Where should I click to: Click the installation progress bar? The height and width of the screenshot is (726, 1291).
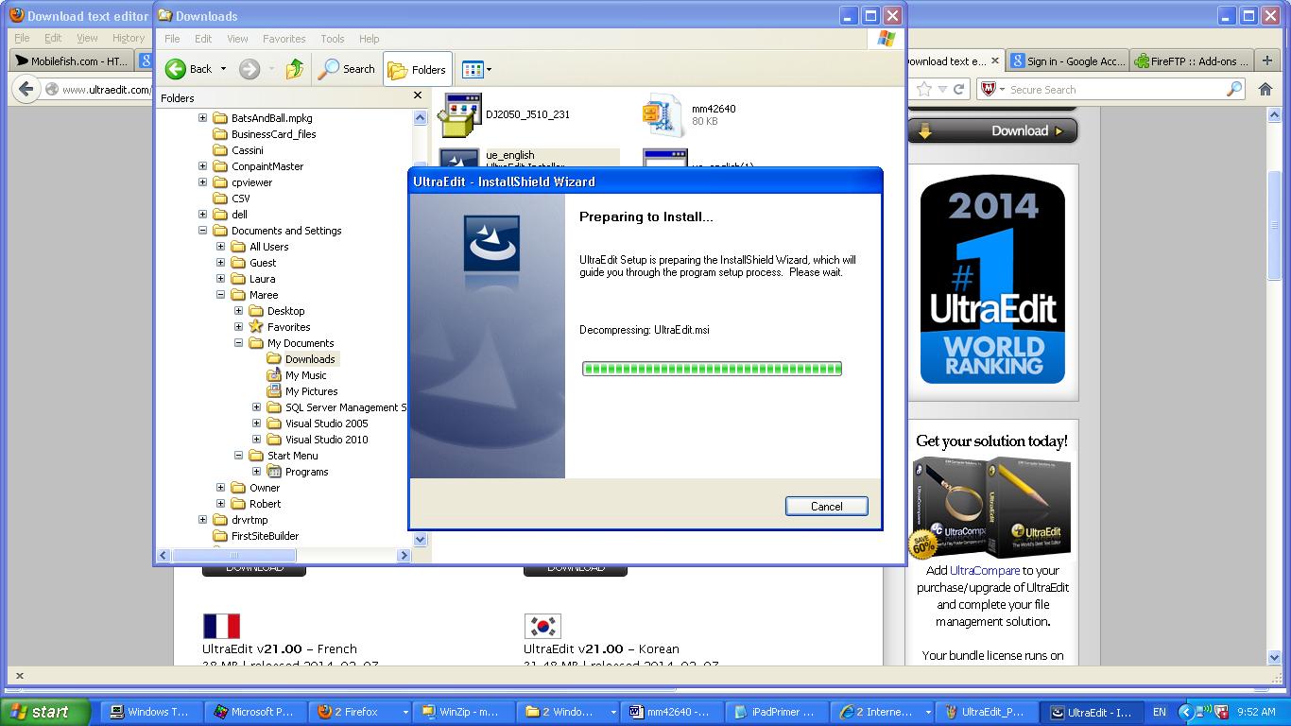tap(712, 369)
